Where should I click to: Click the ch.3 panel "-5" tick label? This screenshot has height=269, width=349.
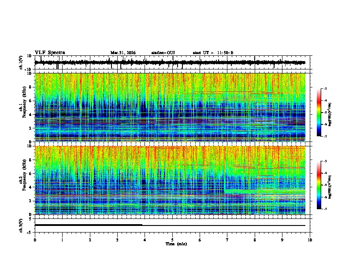[x=30, y=233]
